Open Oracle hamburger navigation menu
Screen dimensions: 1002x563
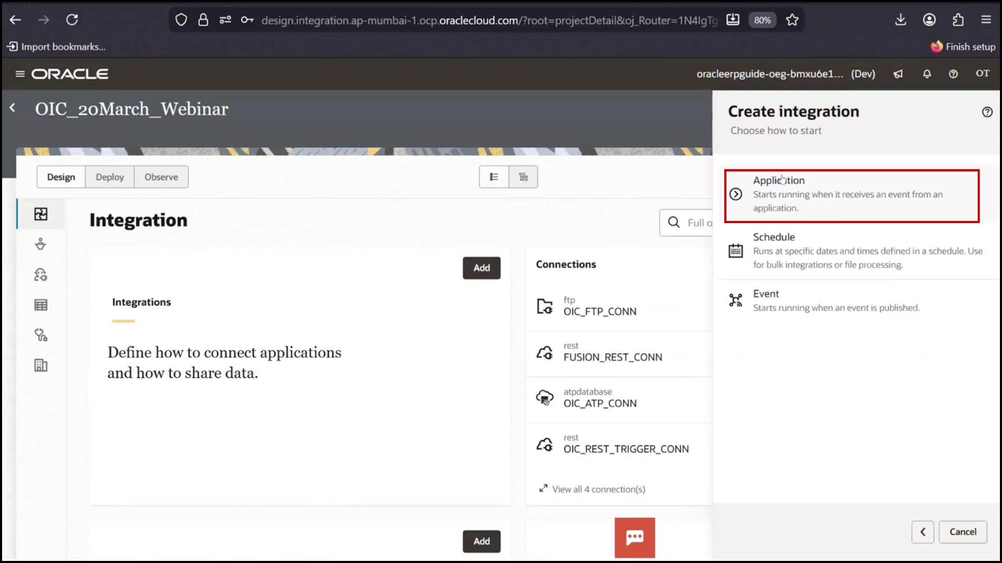[x=20, y=74]
